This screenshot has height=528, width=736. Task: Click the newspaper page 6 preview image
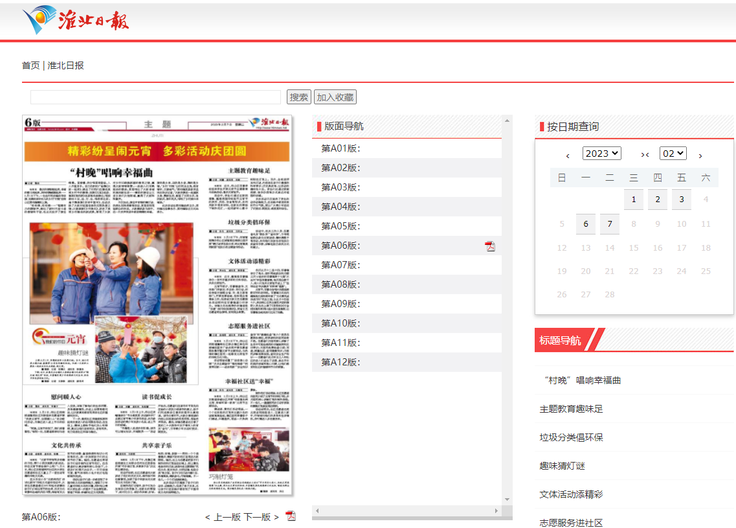coord(158,306)
